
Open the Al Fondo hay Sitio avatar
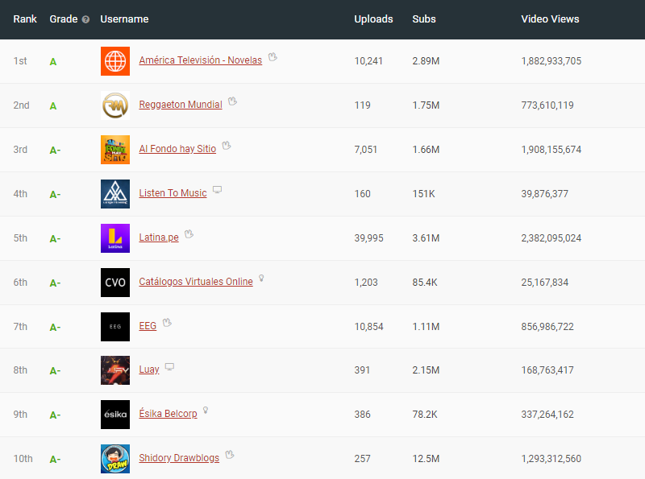tap(115, 150)
